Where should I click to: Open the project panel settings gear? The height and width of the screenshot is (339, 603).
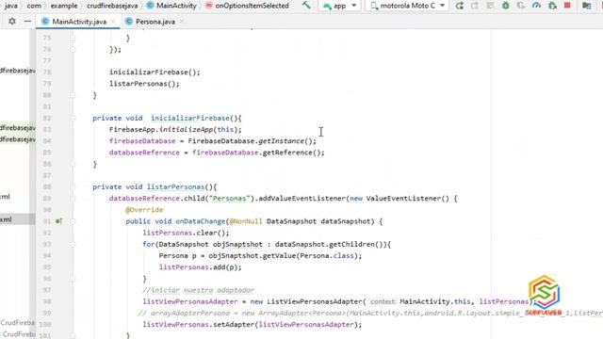coord(12,21)
